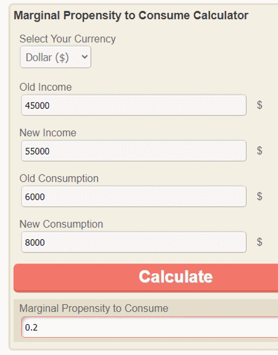Click the New Consumption label text
Viewport: 278px width, 355px height.
coord(61,224)
